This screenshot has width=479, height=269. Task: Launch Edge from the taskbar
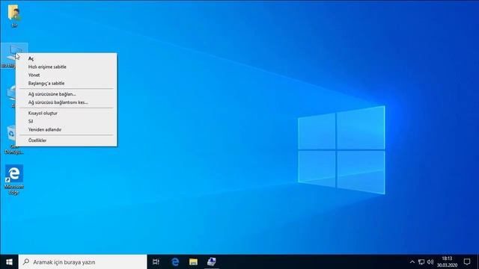175,262
